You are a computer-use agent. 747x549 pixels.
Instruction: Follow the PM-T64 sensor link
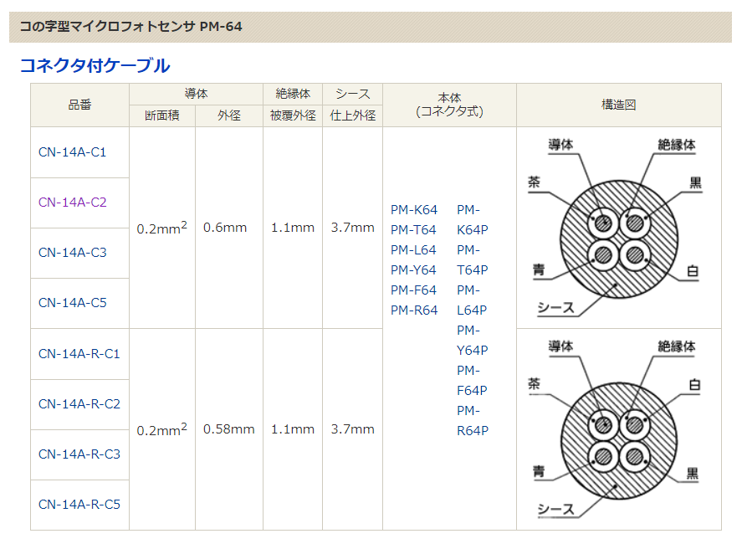(413, 229)
